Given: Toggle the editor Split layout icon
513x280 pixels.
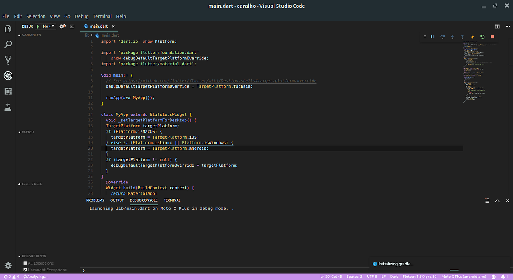Looking at the screenshot, I should (x=496, y=26).
